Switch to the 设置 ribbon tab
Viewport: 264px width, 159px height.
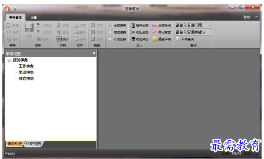34,17
